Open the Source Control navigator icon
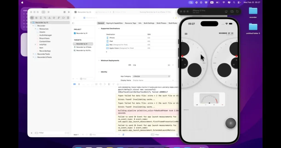The height and width of the screenshot is (148, 281). [36, 18]
